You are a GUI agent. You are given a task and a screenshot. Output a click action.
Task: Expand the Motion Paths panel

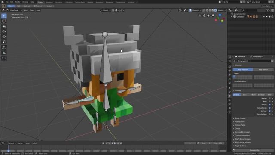[x=253, y=125]
